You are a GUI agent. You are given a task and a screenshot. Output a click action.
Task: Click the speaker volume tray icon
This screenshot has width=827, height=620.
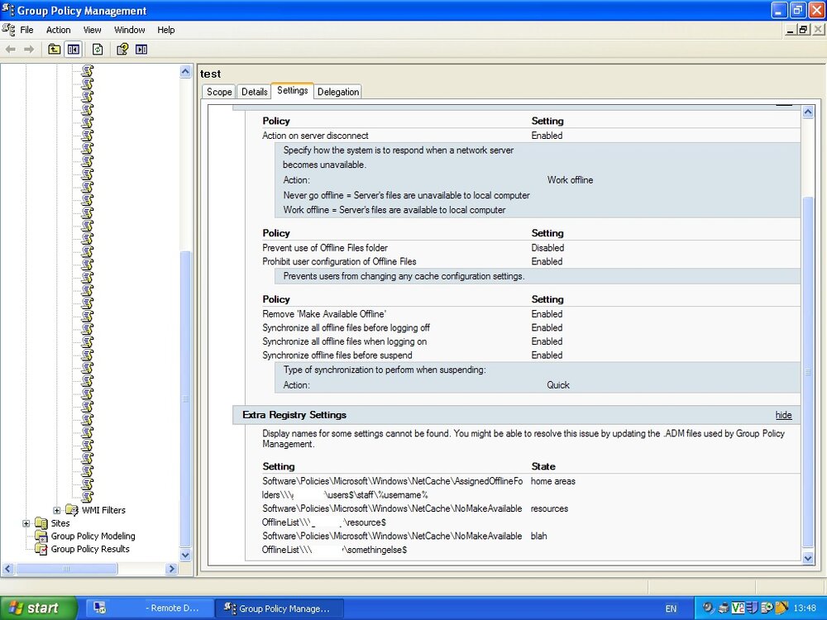(709, 608)
